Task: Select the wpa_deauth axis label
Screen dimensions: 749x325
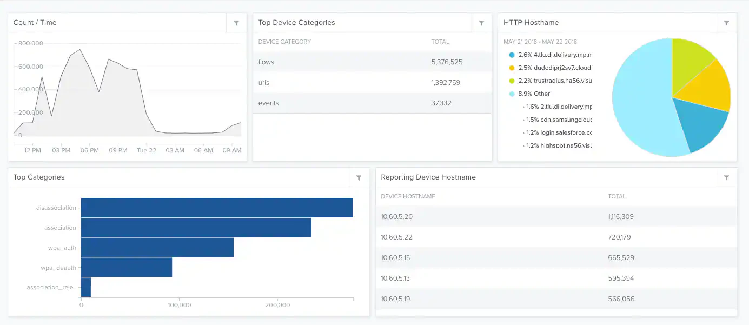Action: 58,268
